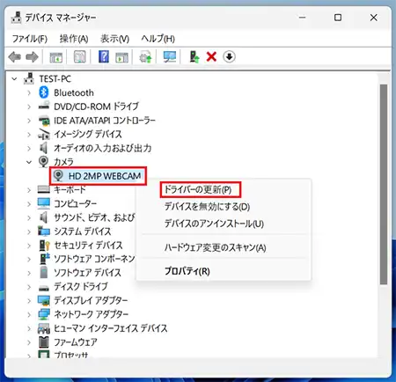This screenshot has width=396, height=382.
Task: Expand the システム デバイス node
Action: [29, 231]
